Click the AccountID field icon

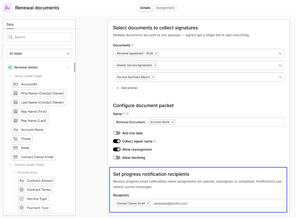point(16,84)
